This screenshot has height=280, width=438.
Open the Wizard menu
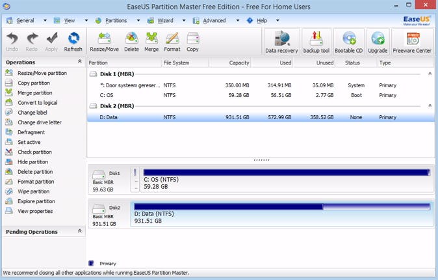[165, 20]
